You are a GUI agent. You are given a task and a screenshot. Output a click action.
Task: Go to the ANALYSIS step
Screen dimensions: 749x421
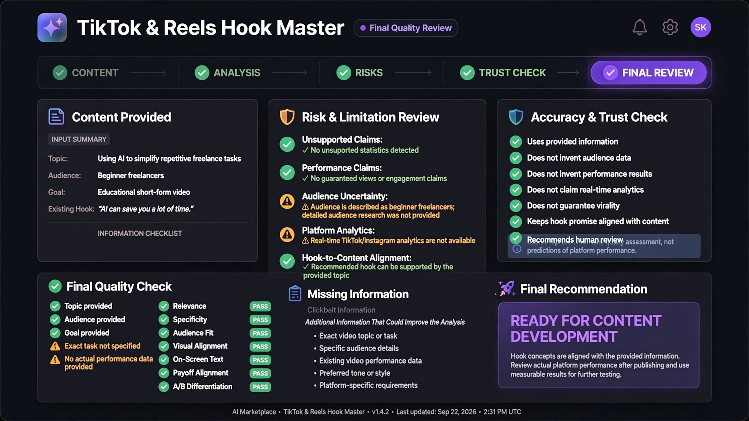[x=227, y=73]
